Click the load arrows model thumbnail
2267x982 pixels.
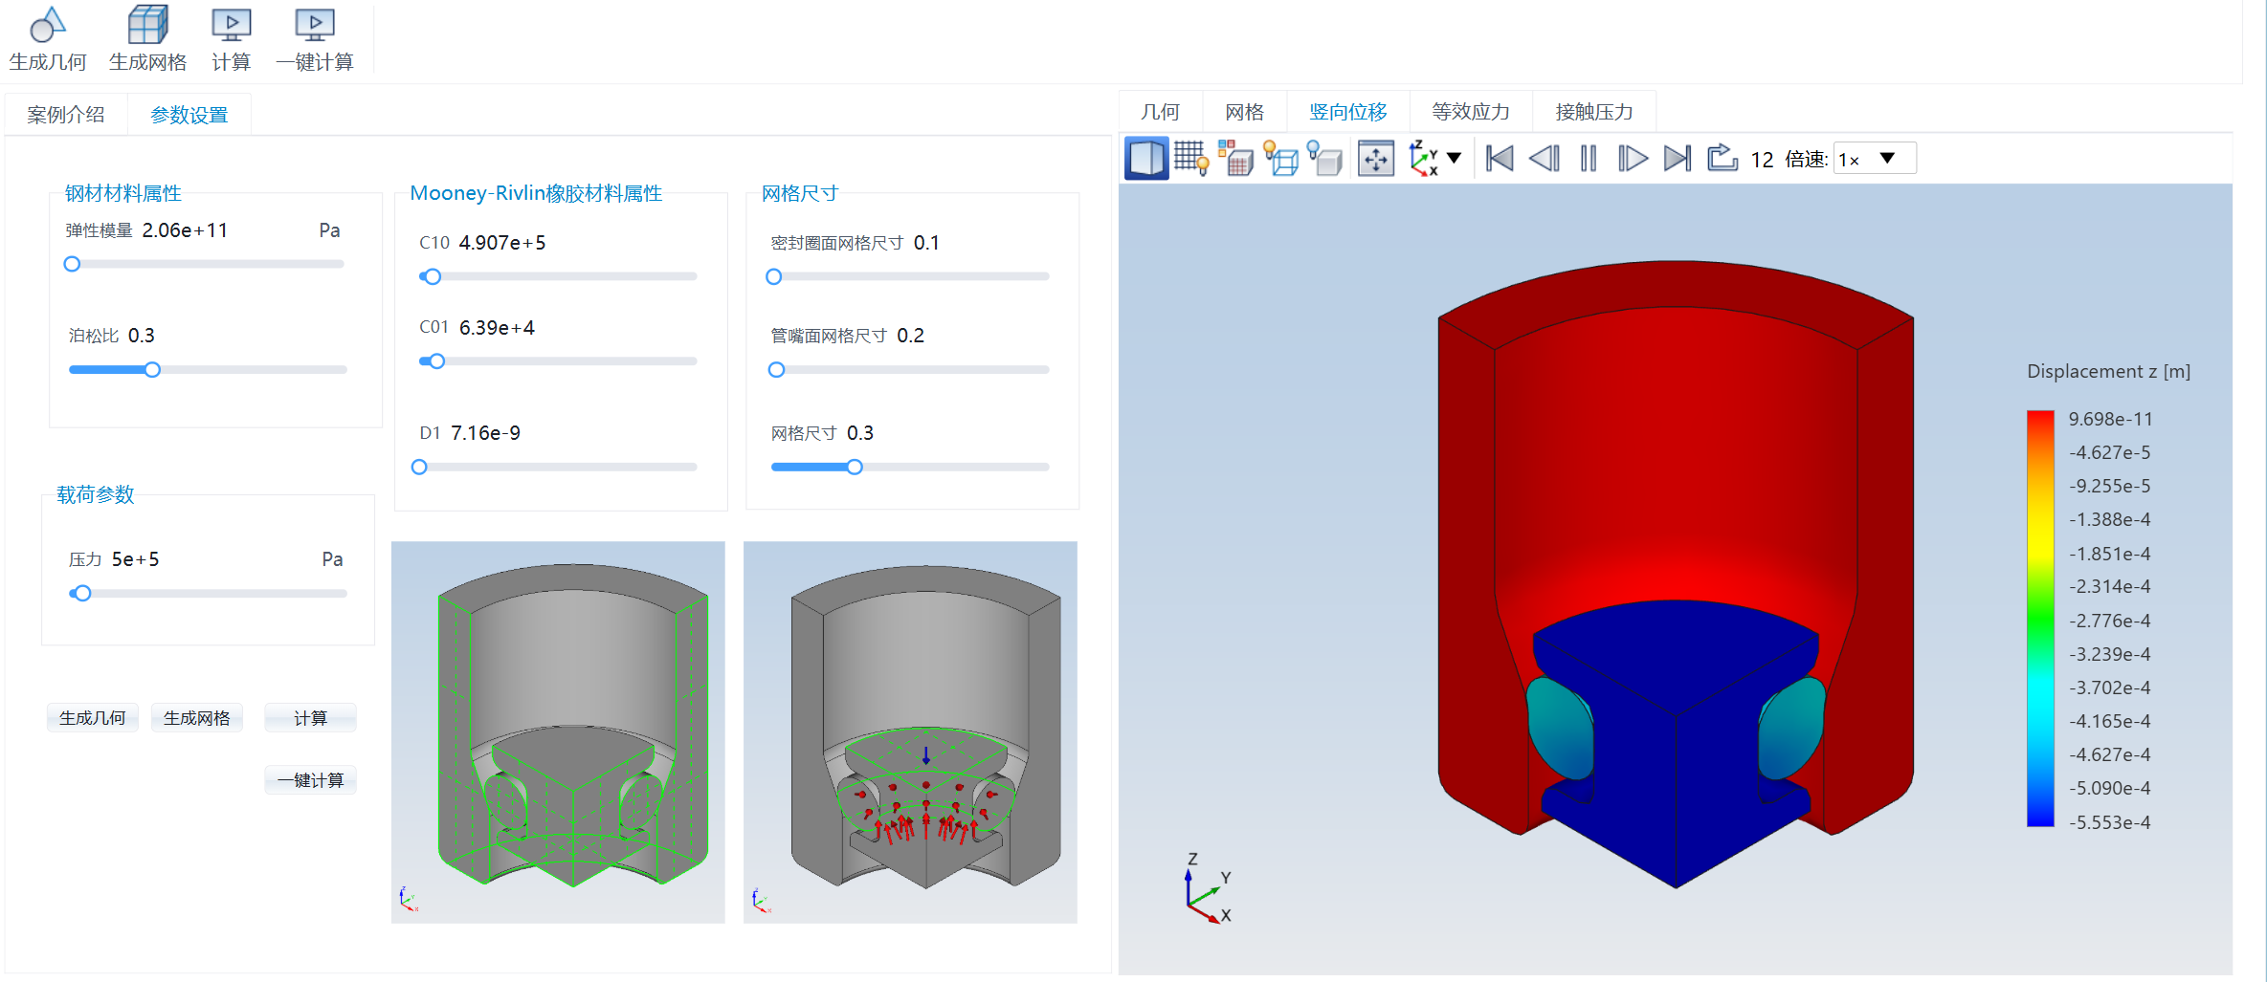(x=910, y=732)
